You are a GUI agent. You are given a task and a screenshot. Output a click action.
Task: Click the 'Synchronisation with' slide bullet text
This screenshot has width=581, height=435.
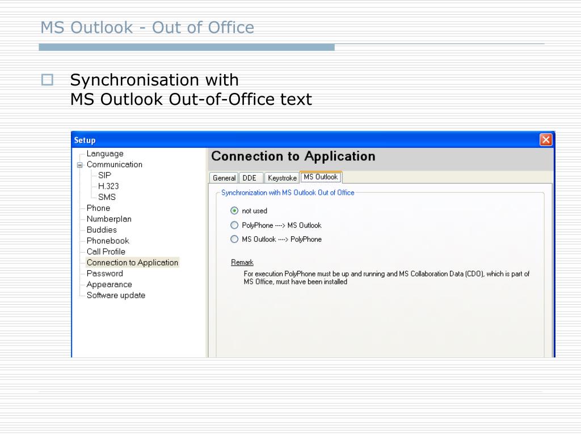click(x=154, y=80)
